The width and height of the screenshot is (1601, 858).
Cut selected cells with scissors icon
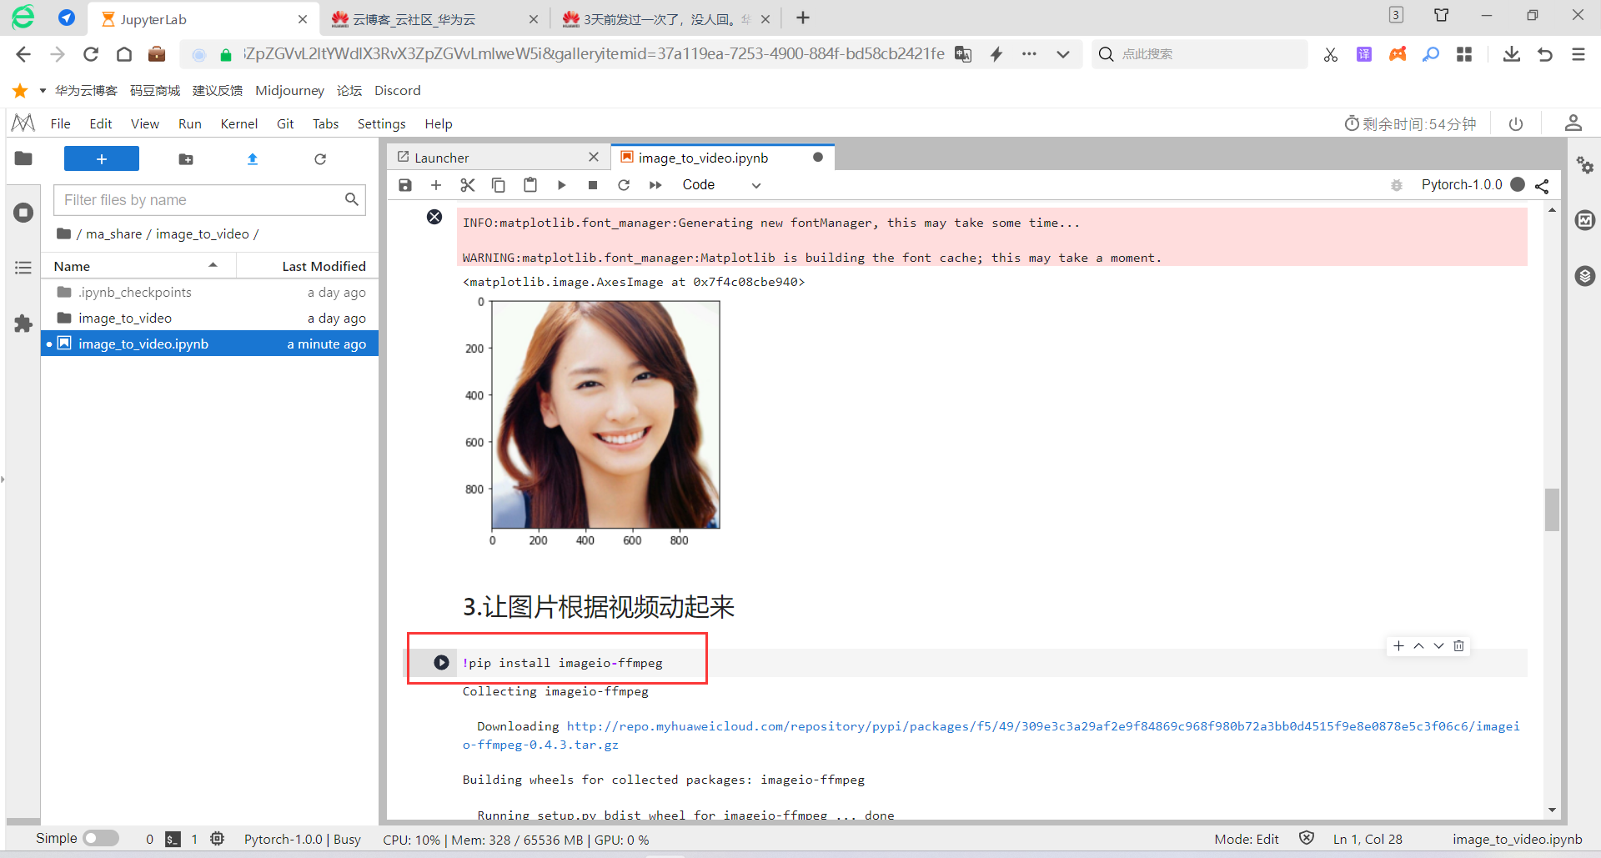pos(468,185)
